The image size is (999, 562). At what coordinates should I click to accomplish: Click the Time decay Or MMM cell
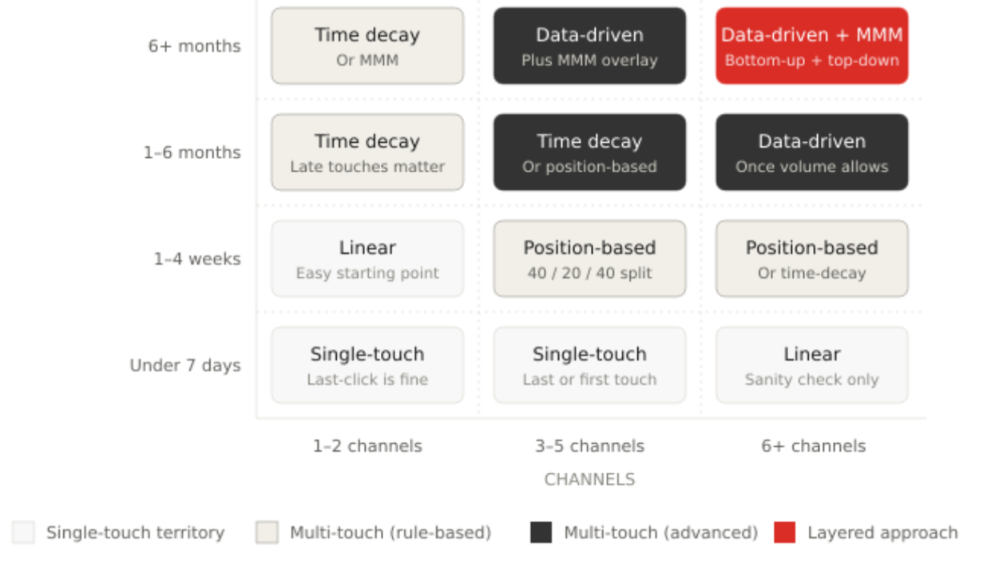click(367, 46)
